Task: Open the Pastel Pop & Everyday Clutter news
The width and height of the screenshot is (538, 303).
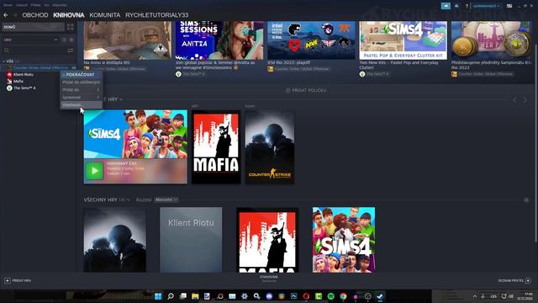Action: tap(403, 40)
